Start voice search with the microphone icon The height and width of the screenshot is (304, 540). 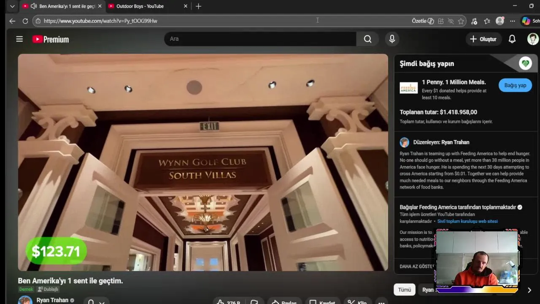(x=392, y=39)
